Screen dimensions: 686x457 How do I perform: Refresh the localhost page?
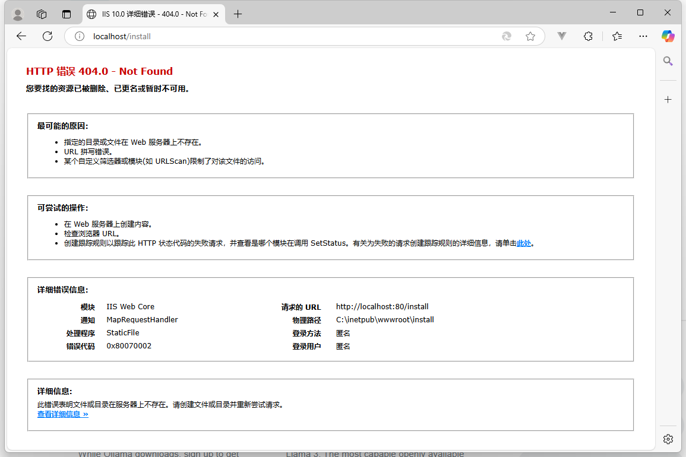[x=48, y=36]
